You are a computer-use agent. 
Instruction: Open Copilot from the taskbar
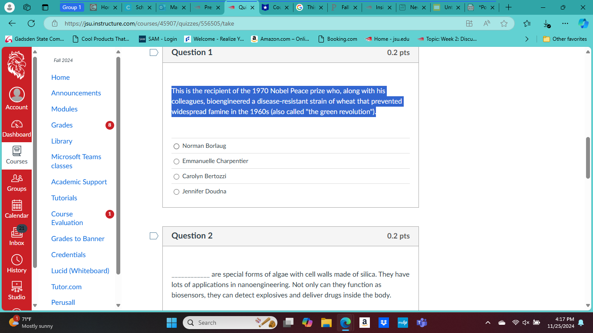307,323
